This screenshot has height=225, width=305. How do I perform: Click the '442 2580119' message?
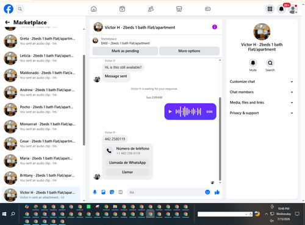pyautogui.click(x=115, y=139)
